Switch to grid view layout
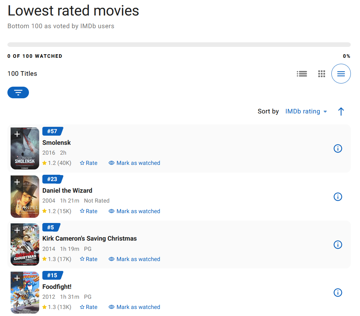Screen dimensions: 360x316 point(322,74)
